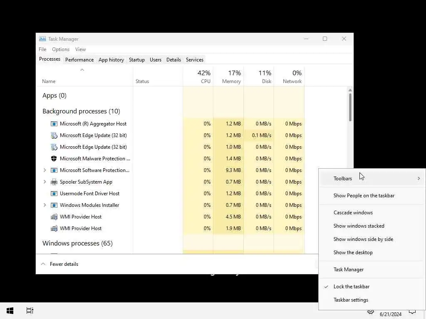Switch to the Performance tab
The height and width of the screenshot is (319, 426).
click(x=79, y=60)
